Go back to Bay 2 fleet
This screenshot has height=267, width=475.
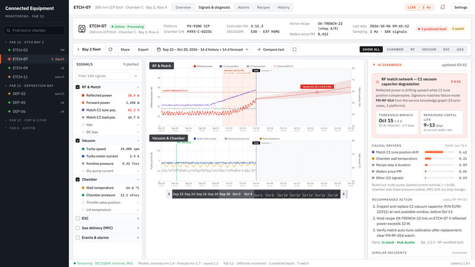click(x=88, y=49)
